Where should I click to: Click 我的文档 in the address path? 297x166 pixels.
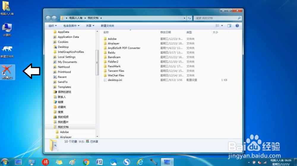coord(93,18)
